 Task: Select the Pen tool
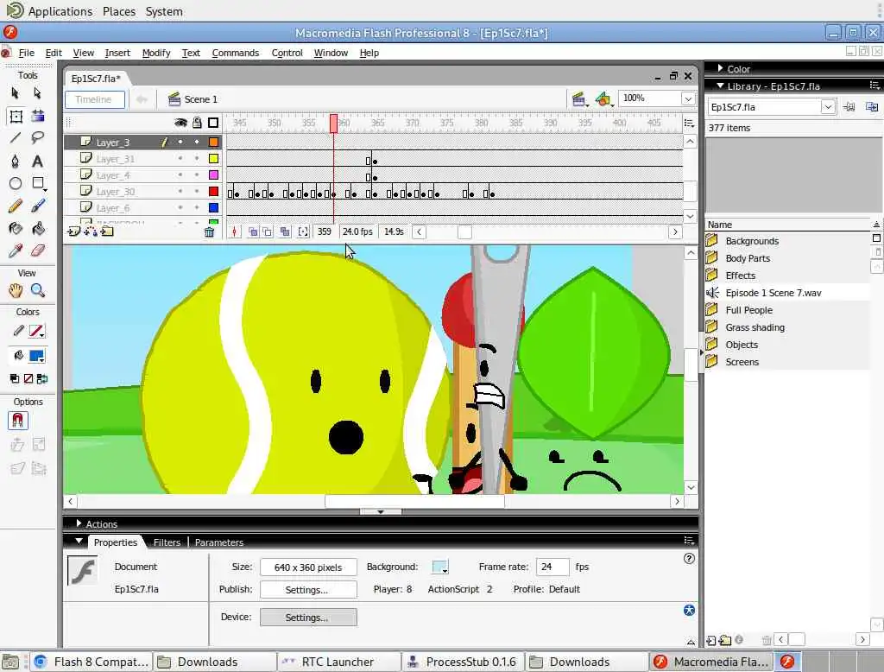[x=16, y=162]
